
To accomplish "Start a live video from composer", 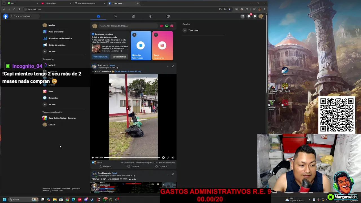I will point(162,26).
